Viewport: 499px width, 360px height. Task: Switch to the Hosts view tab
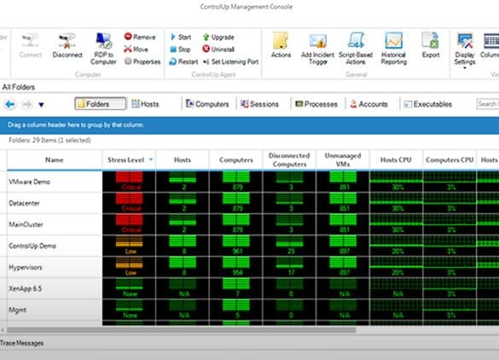[x=146, y=104]
